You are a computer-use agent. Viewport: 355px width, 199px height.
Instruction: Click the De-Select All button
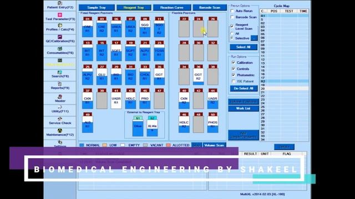point(244,88)
